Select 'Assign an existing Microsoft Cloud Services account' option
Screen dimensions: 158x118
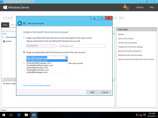[x=24, y=52]
